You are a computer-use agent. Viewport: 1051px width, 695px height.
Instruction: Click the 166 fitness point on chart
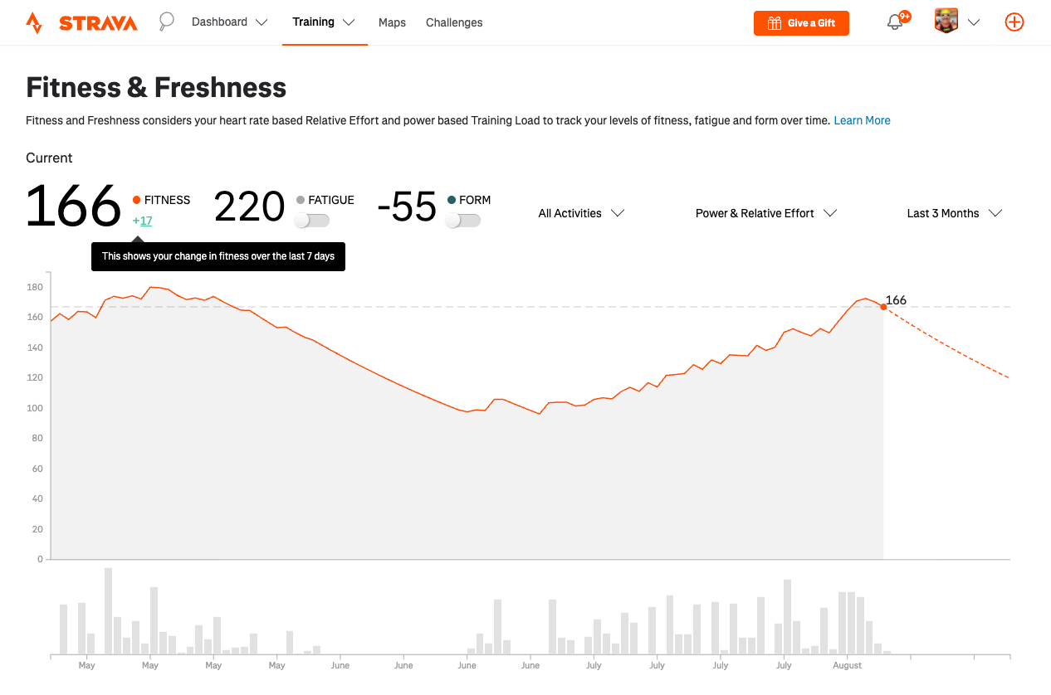click(883, 307)
